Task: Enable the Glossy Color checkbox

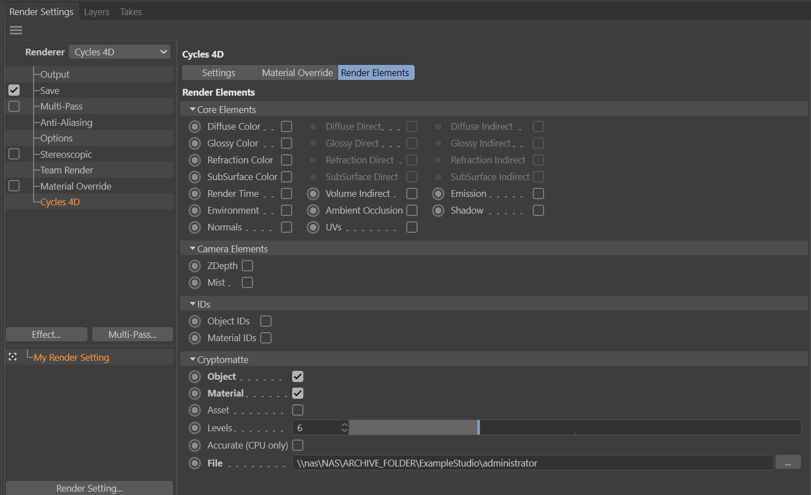Action: pos(287,143)
